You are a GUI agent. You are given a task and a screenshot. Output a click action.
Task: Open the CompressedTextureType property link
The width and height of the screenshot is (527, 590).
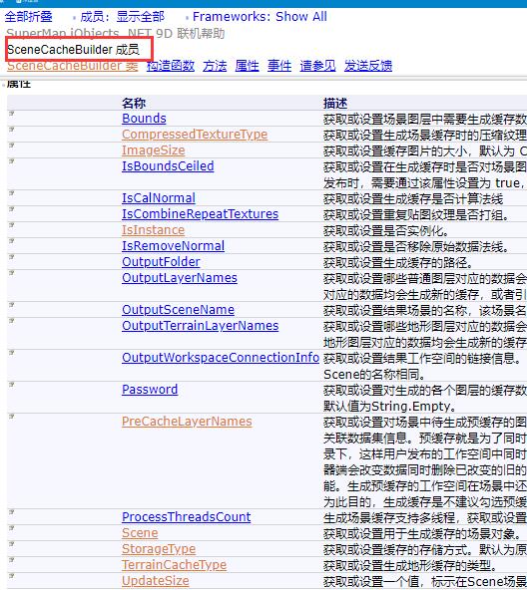(195, 135)
